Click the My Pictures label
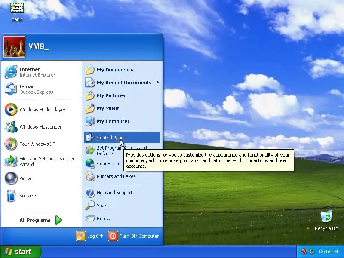The image size is (344, 258). click(x=111, y=95)
